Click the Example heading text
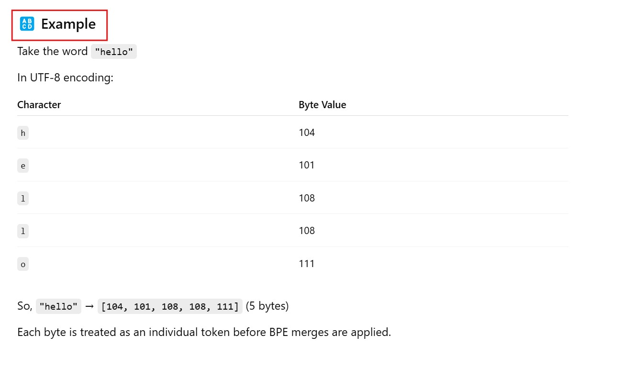623x369 pixels. point(68,24)
